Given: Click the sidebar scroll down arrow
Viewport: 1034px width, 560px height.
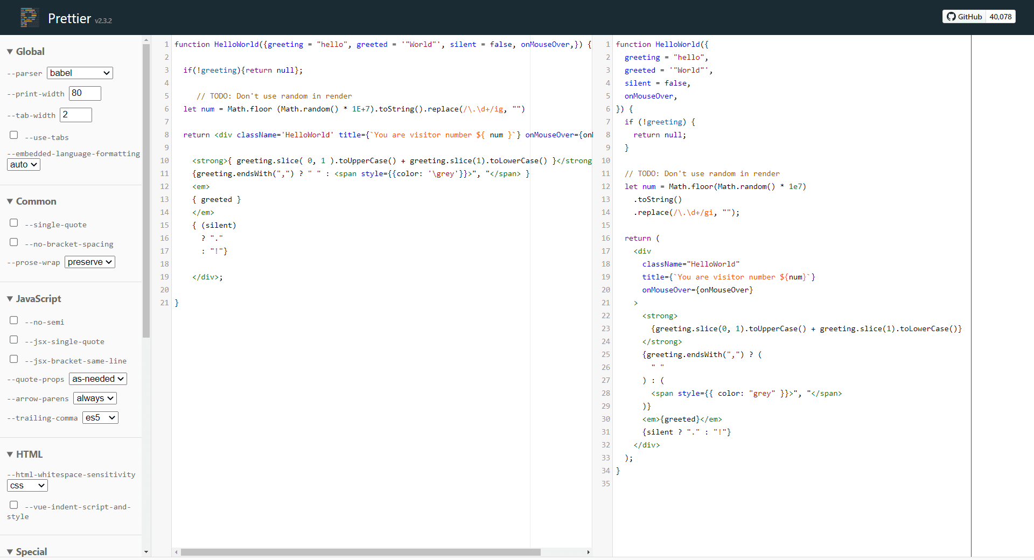Looking at the screenshot, I should (x=146, y=552).
